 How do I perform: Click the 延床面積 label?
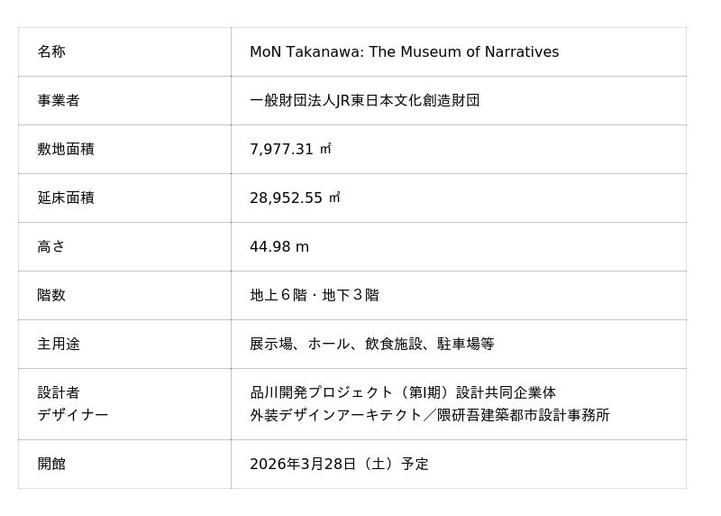[66, 198]
